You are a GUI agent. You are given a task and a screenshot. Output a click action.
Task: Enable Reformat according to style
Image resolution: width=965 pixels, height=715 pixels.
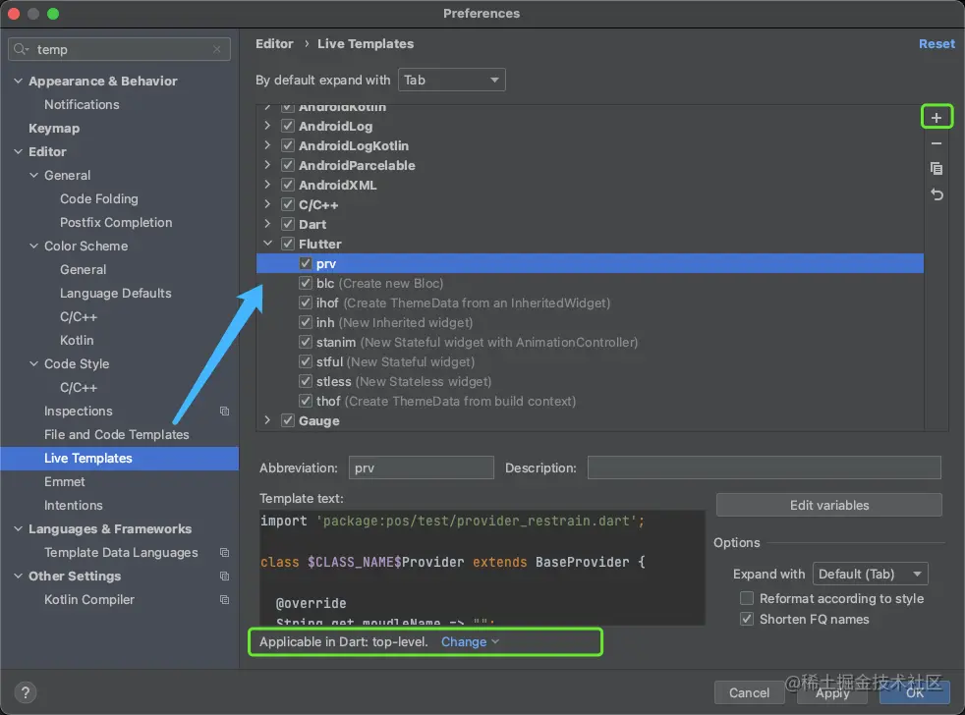(x=747, y=598)
